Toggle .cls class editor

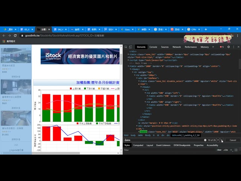(226, 150)
